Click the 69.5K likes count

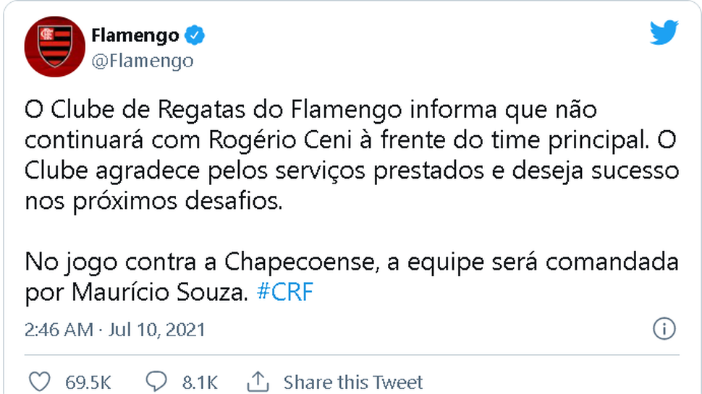tap(88, 383)
